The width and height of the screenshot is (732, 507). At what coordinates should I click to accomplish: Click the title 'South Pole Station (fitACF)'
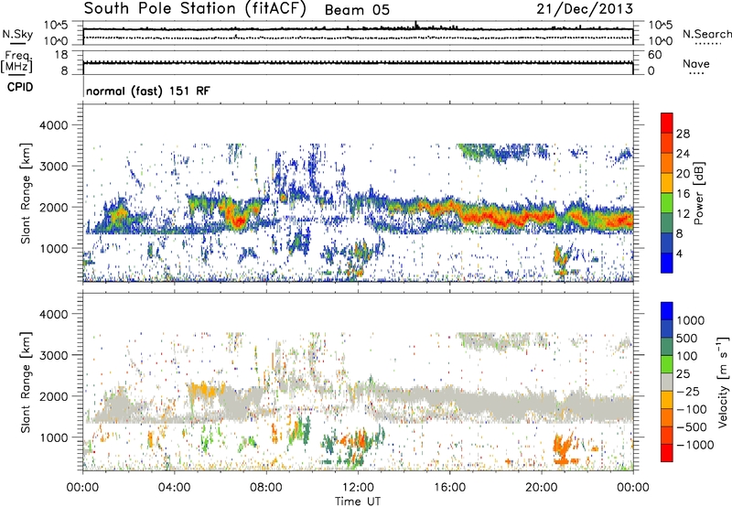click(x=195, y=9)
